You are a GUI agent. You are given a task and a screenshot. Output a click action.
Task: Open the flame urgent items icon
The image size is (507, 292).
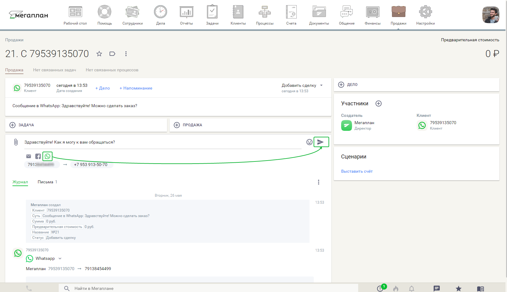396,288
